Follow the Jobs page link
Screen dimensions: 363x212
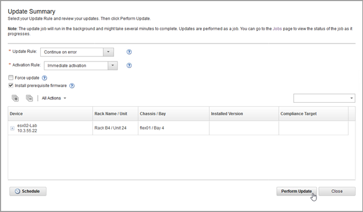pyautogui.click(x=277, y=28)
